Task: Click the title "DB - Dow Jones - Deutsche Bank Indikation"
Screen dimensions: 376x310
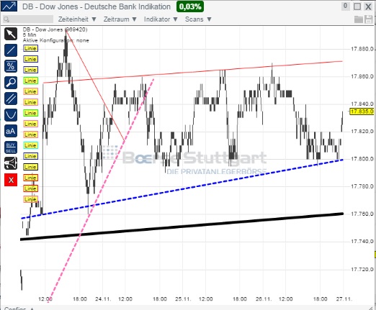Action: tap(97, 6)
